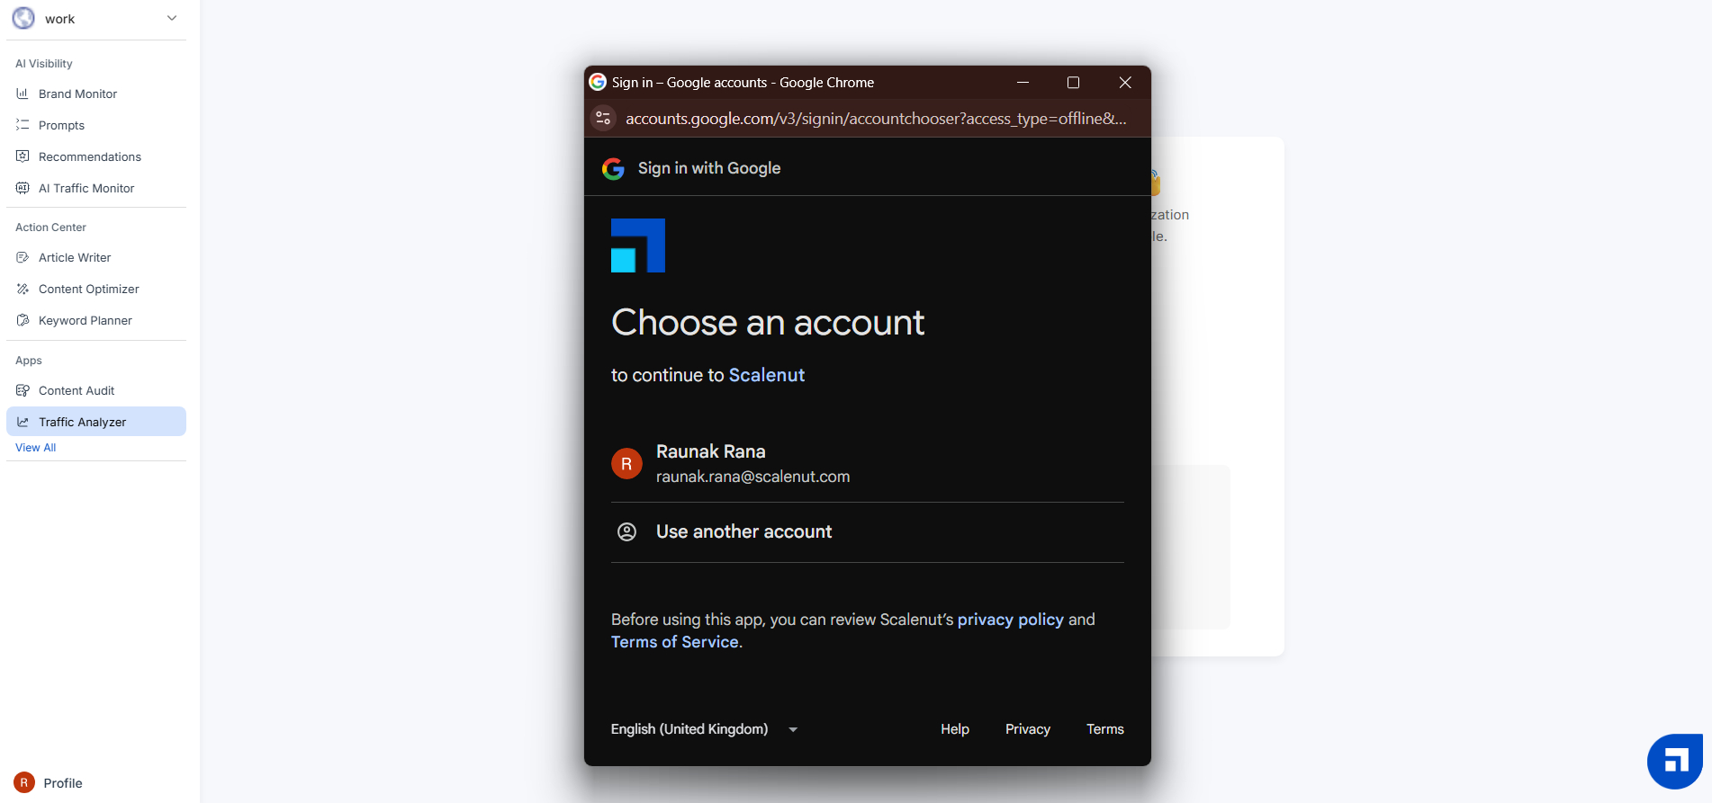Viewport: 1712px width, 803px height.
Task: Click the Content Optimizer wand icon
Action: tap(23, 289)
